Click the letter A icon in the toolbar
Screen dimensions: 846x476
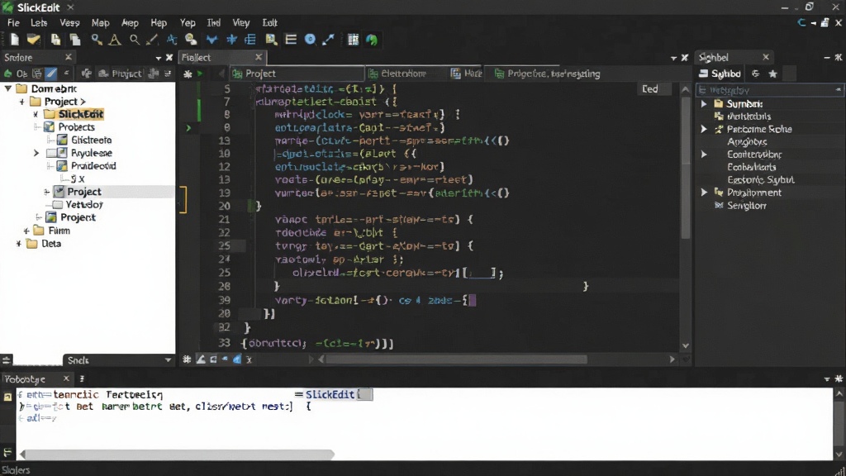(114, 40)
